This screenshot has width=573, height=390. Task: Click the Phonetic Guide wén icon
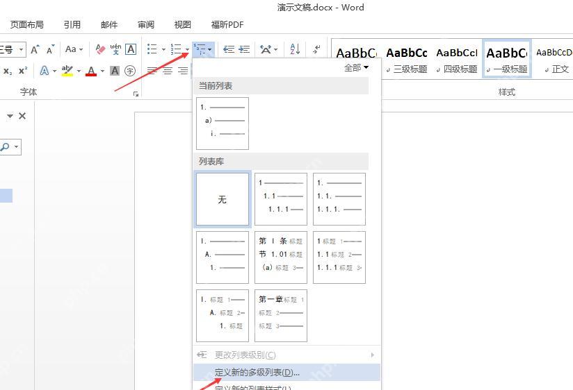[x=115, y=49]
